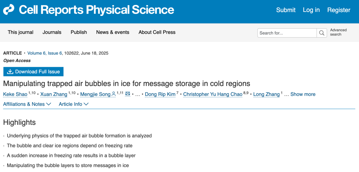Click the Cell Press logo icon
Viewport: 359px width, 172px height.
(x=9, y=10)
